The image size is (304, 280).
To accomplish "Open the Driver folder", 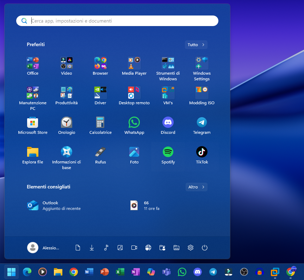I will [x=100, y=95].
